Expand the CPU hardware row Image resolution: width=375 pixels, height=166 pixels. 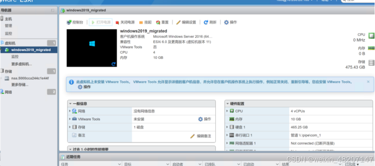227,111
